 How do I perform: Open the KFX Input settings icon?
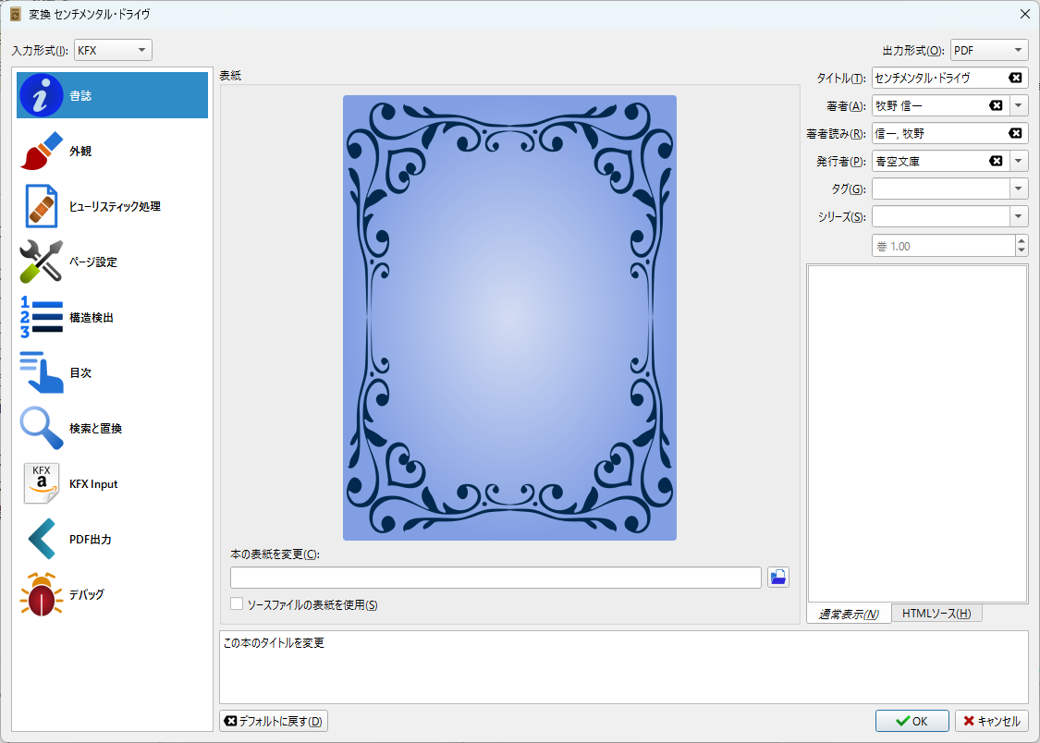click(41, 484)
